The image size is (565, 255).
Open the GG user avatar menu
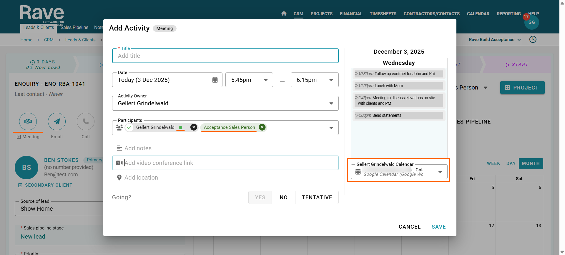click(x=531, y=22)
